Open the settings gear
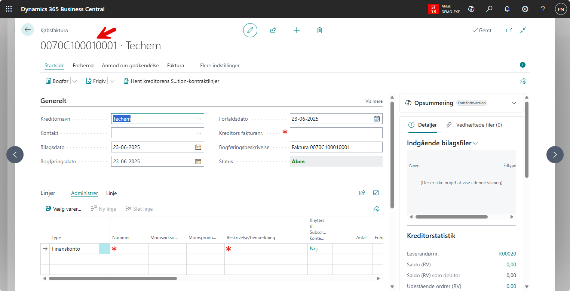Screen dimensions: 570x291 coord(525,9)
